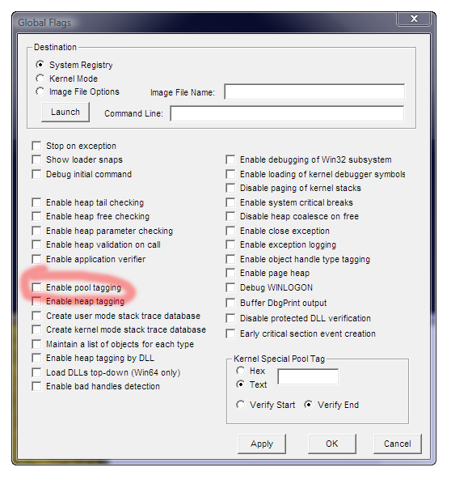
Task: Click the Apply button
Action: [262, 444]
